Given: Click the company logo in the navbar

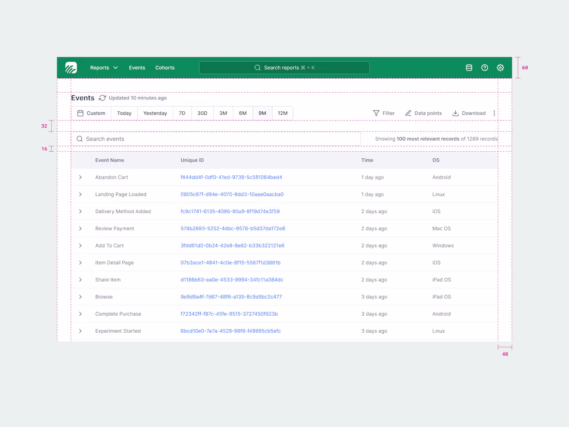Looking at the screenshot, I should click(71, 67).
